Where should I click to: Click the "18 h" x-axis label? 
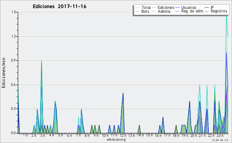176,136
